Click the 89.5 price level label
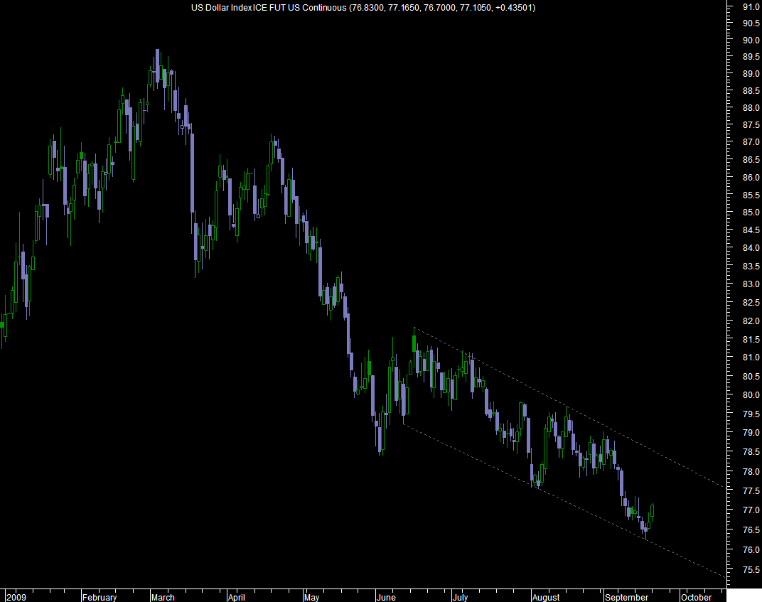This screenshot has height=602, width=762. pyautogui.click(x=751, y=56)
